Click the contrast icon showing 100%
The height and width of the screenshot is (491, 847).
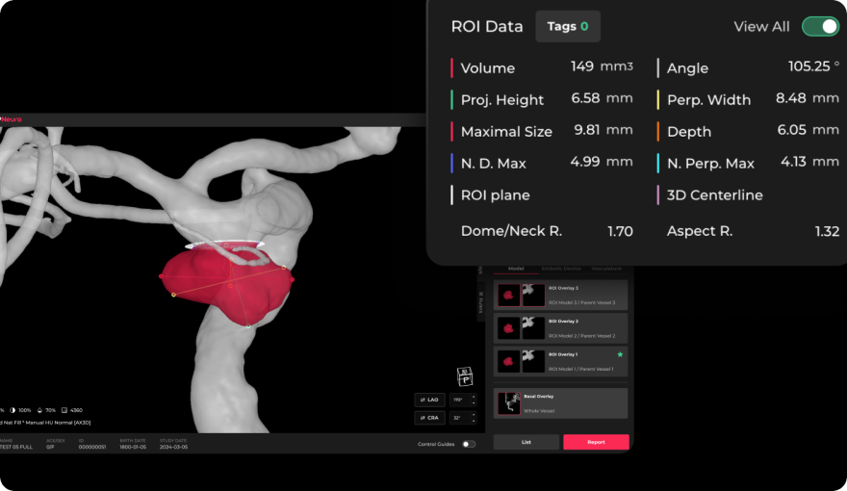[13, 410]
